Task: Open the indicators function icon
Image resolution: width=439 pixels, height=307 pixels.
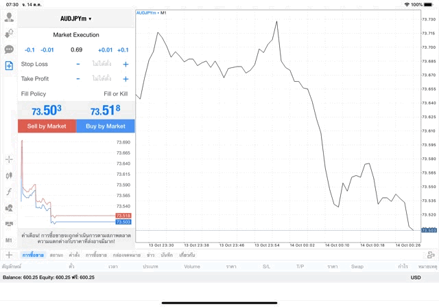Action: coord(9,192)
